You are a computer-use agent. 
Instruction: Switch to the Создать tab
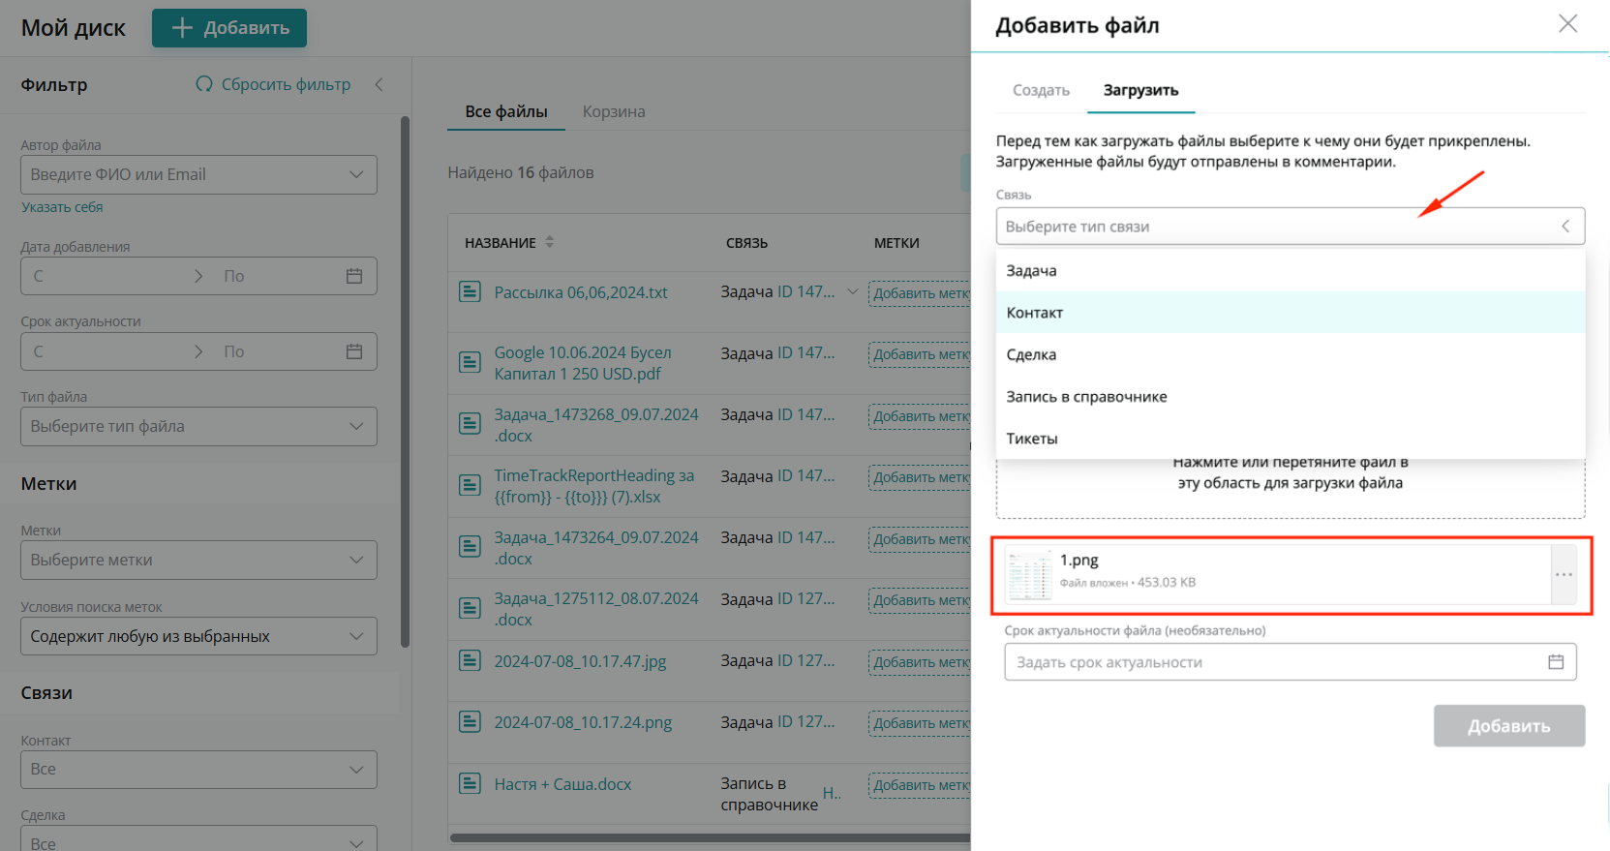[x=1041, y=90]
